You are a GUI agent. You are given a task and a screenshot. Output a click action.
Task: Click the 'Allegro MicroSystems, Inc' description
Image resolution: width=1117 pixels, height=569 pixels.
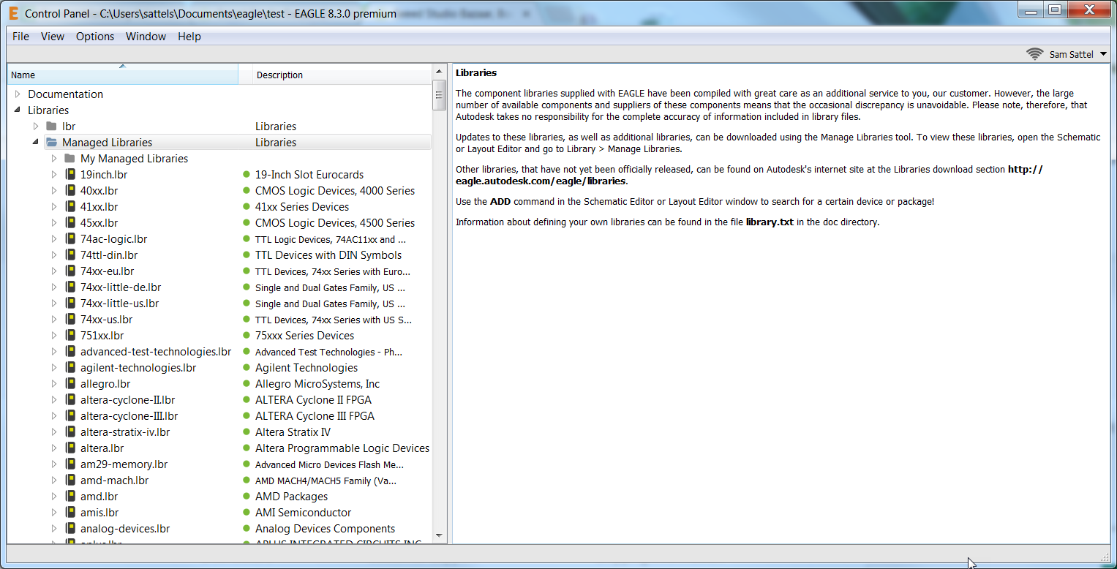tap(317, 384)
